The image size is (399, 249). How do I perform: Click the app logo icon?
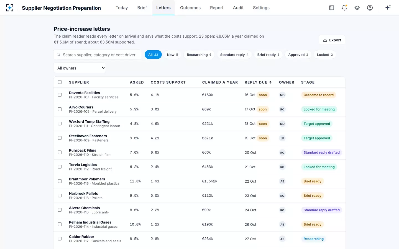pyautogui.click(x=10, y=8)
